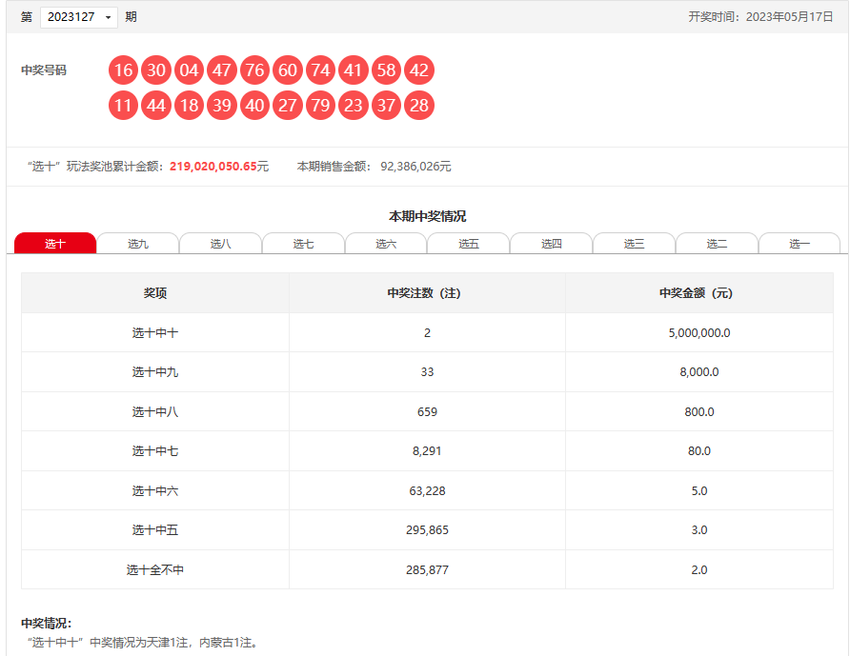
Task: Open the issue number 2023127 dropdown
Action: [79, 17]
